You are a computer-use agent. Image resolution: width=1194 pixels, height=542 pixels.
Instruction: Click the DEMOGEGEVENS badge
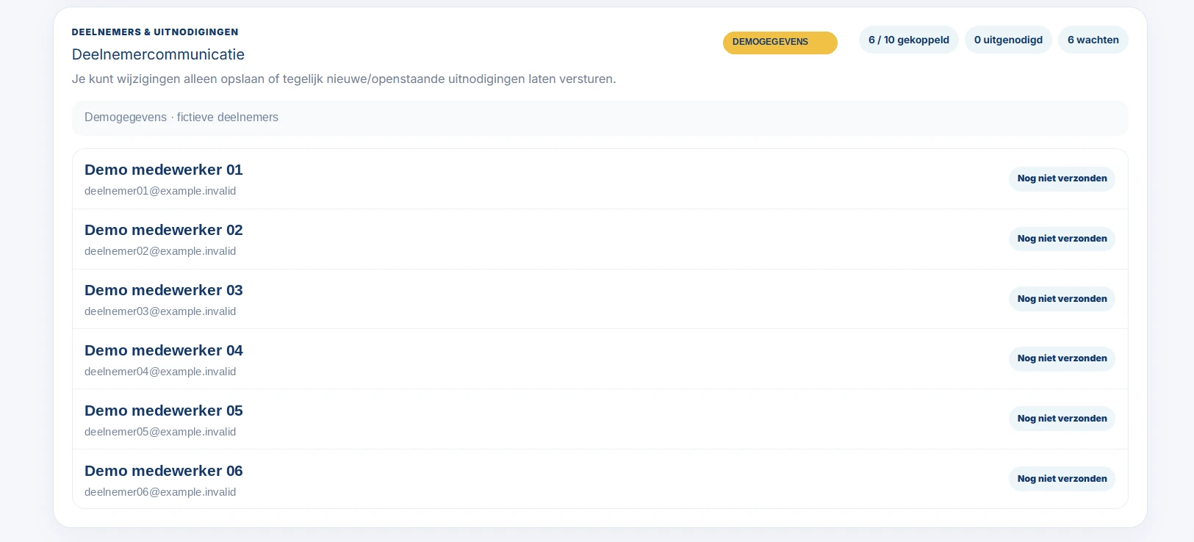[x=780, y=43]
